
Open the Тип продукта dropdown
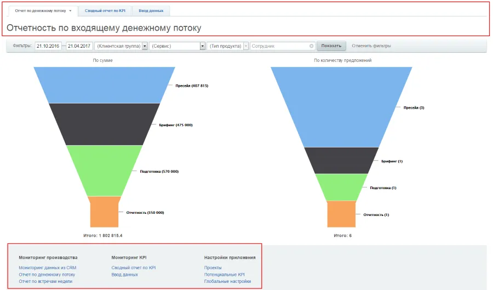246,46
